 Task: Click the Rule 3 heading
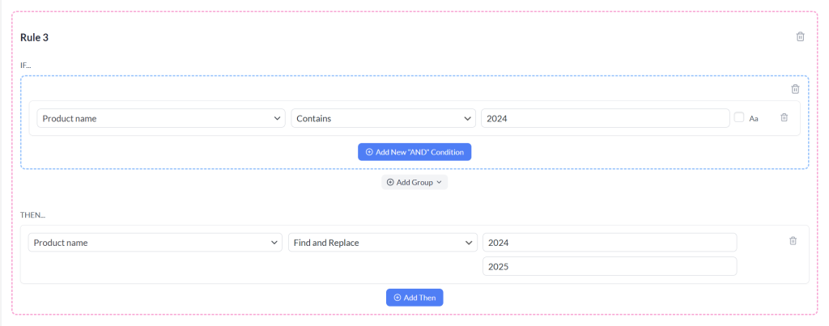pos(34,37)
